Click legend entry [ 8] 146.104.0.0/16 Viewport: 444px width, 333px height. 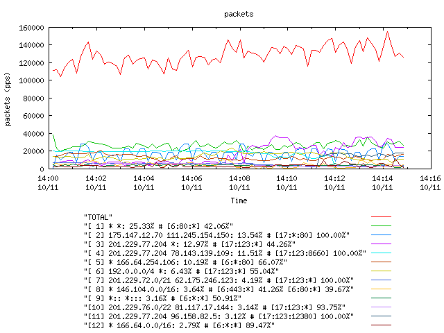click(x=219, y=289)
